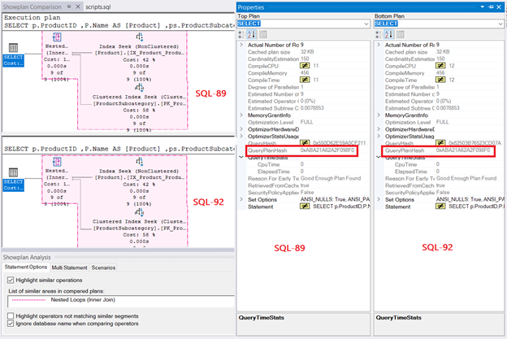The width and height of the screenshot is (507, 339).
Task: Expand OptimizerHardwareDependentProperties in Top Plan
Action: (x=241, y=129)
